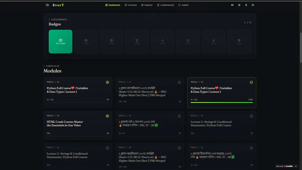
Task: Click the lock icon on the 10h 49m module
Action: [179, 82]
